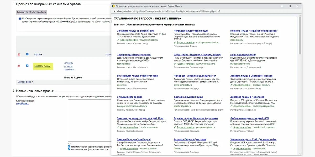Minimize the competitors popup window
315x157 pixels.
pyautogui.click(x=282, y=6)
